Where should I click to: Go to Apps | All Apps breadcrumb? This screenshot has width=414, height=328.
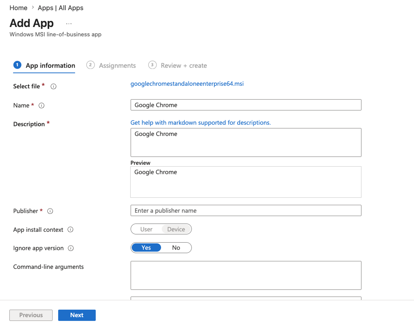click(x=60, y=8)
